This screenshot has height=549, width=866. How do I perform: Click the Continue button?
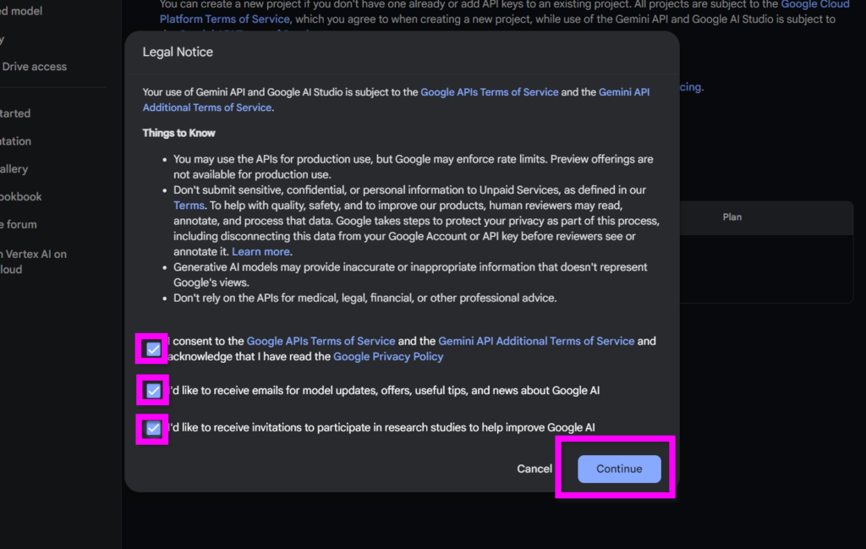tap(619, 469)
